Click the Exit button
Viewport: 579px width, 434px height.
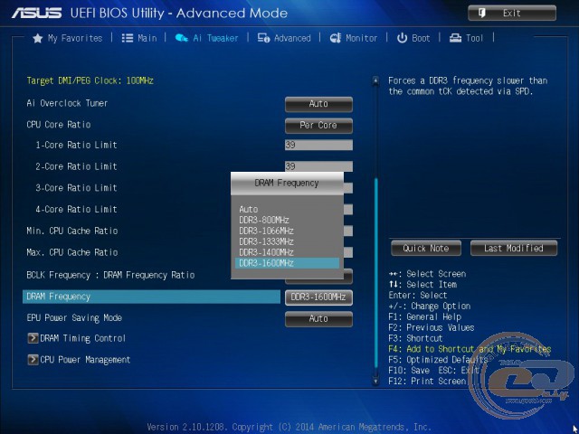point(512,14)
